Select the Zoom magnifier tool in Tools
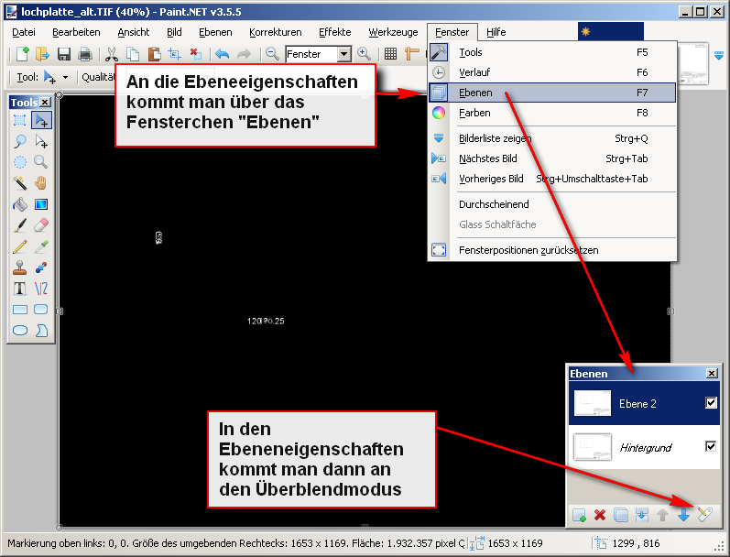Image resolution: width=730 pixels, height=557 pixels. 41,162
